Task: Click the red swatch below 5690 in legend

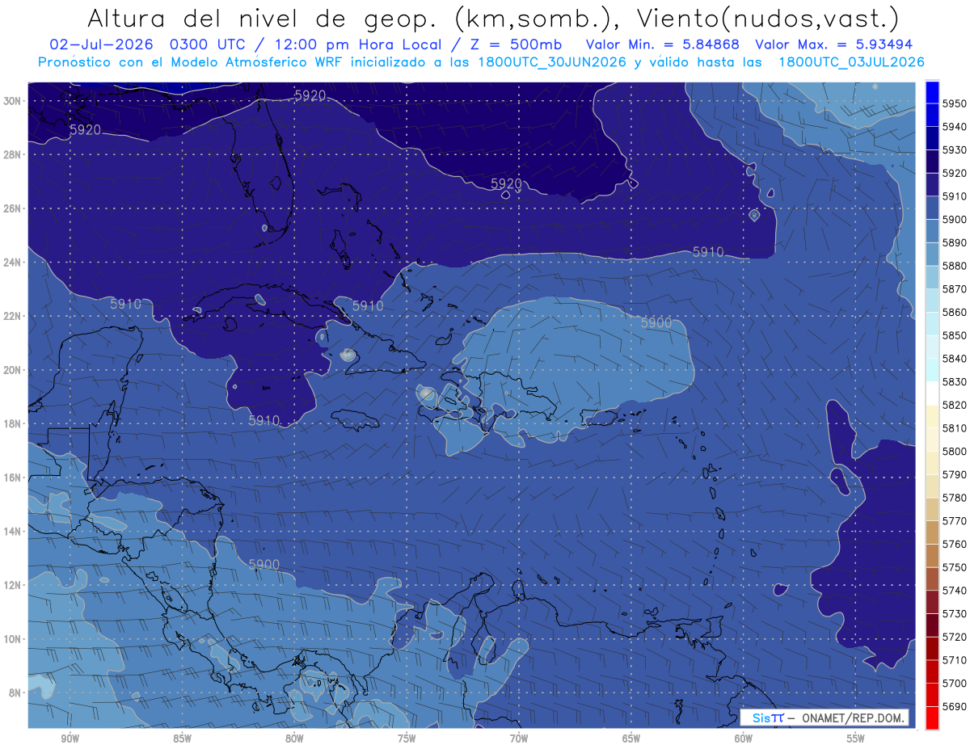Action: point(932,717)
